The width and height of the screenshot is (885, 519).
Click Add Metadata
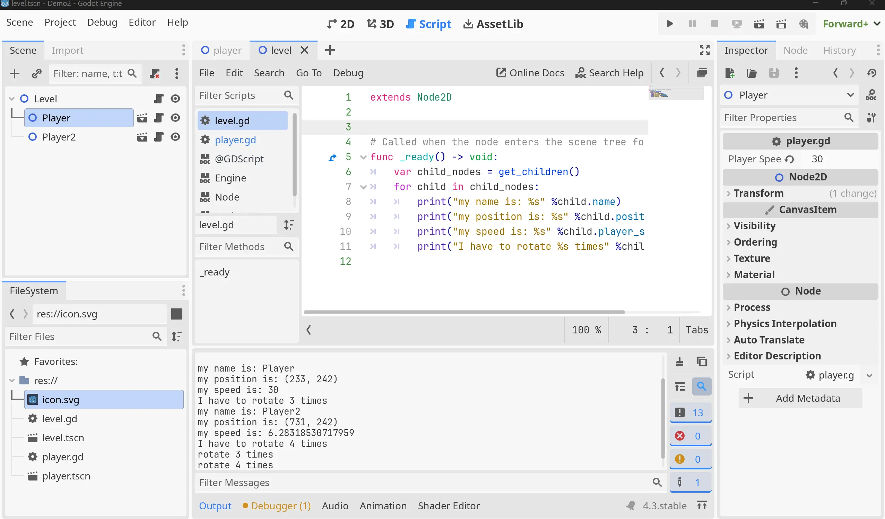800,398
